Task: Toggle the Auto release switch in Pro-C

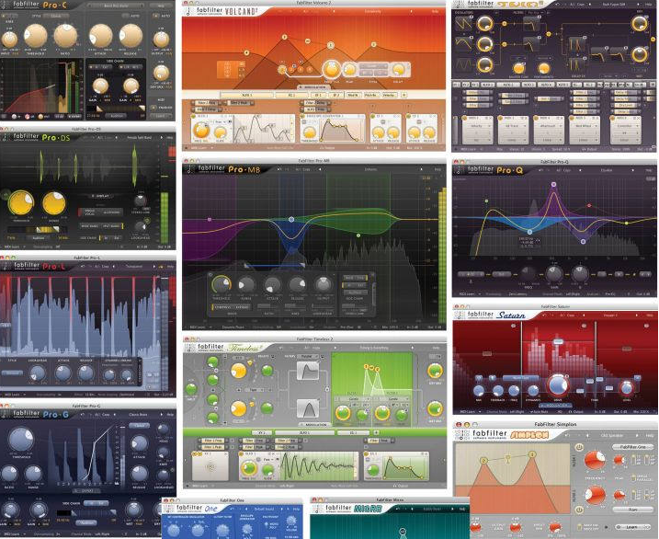Action: click(128, 16)
